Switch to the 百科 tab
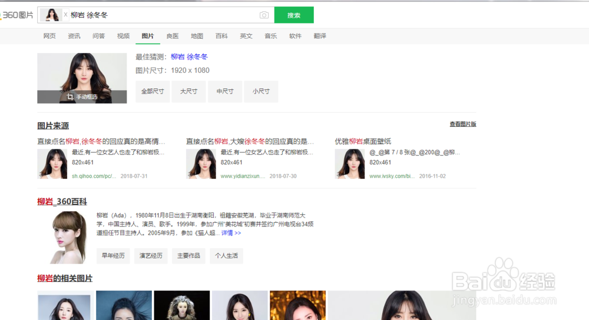 coord(221,36)
